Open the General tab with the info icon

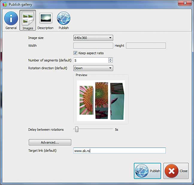click(x=11, y=20)
